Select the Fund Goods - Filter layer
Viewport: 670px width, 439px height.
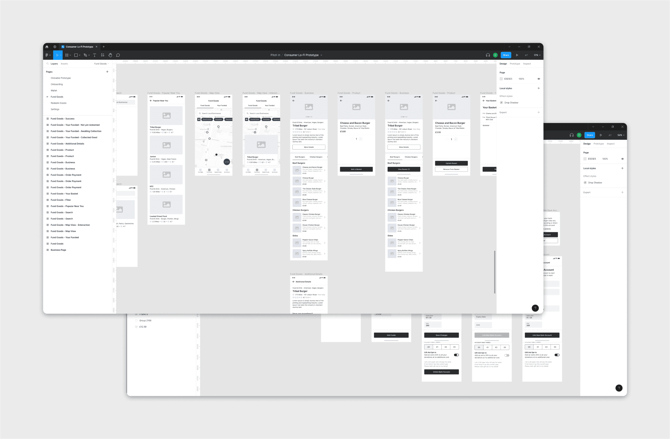click(x=61, y=200)
